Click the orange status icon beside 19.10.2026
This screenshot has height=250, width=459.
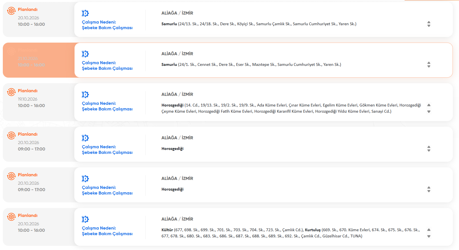click(x=11, y=92)
